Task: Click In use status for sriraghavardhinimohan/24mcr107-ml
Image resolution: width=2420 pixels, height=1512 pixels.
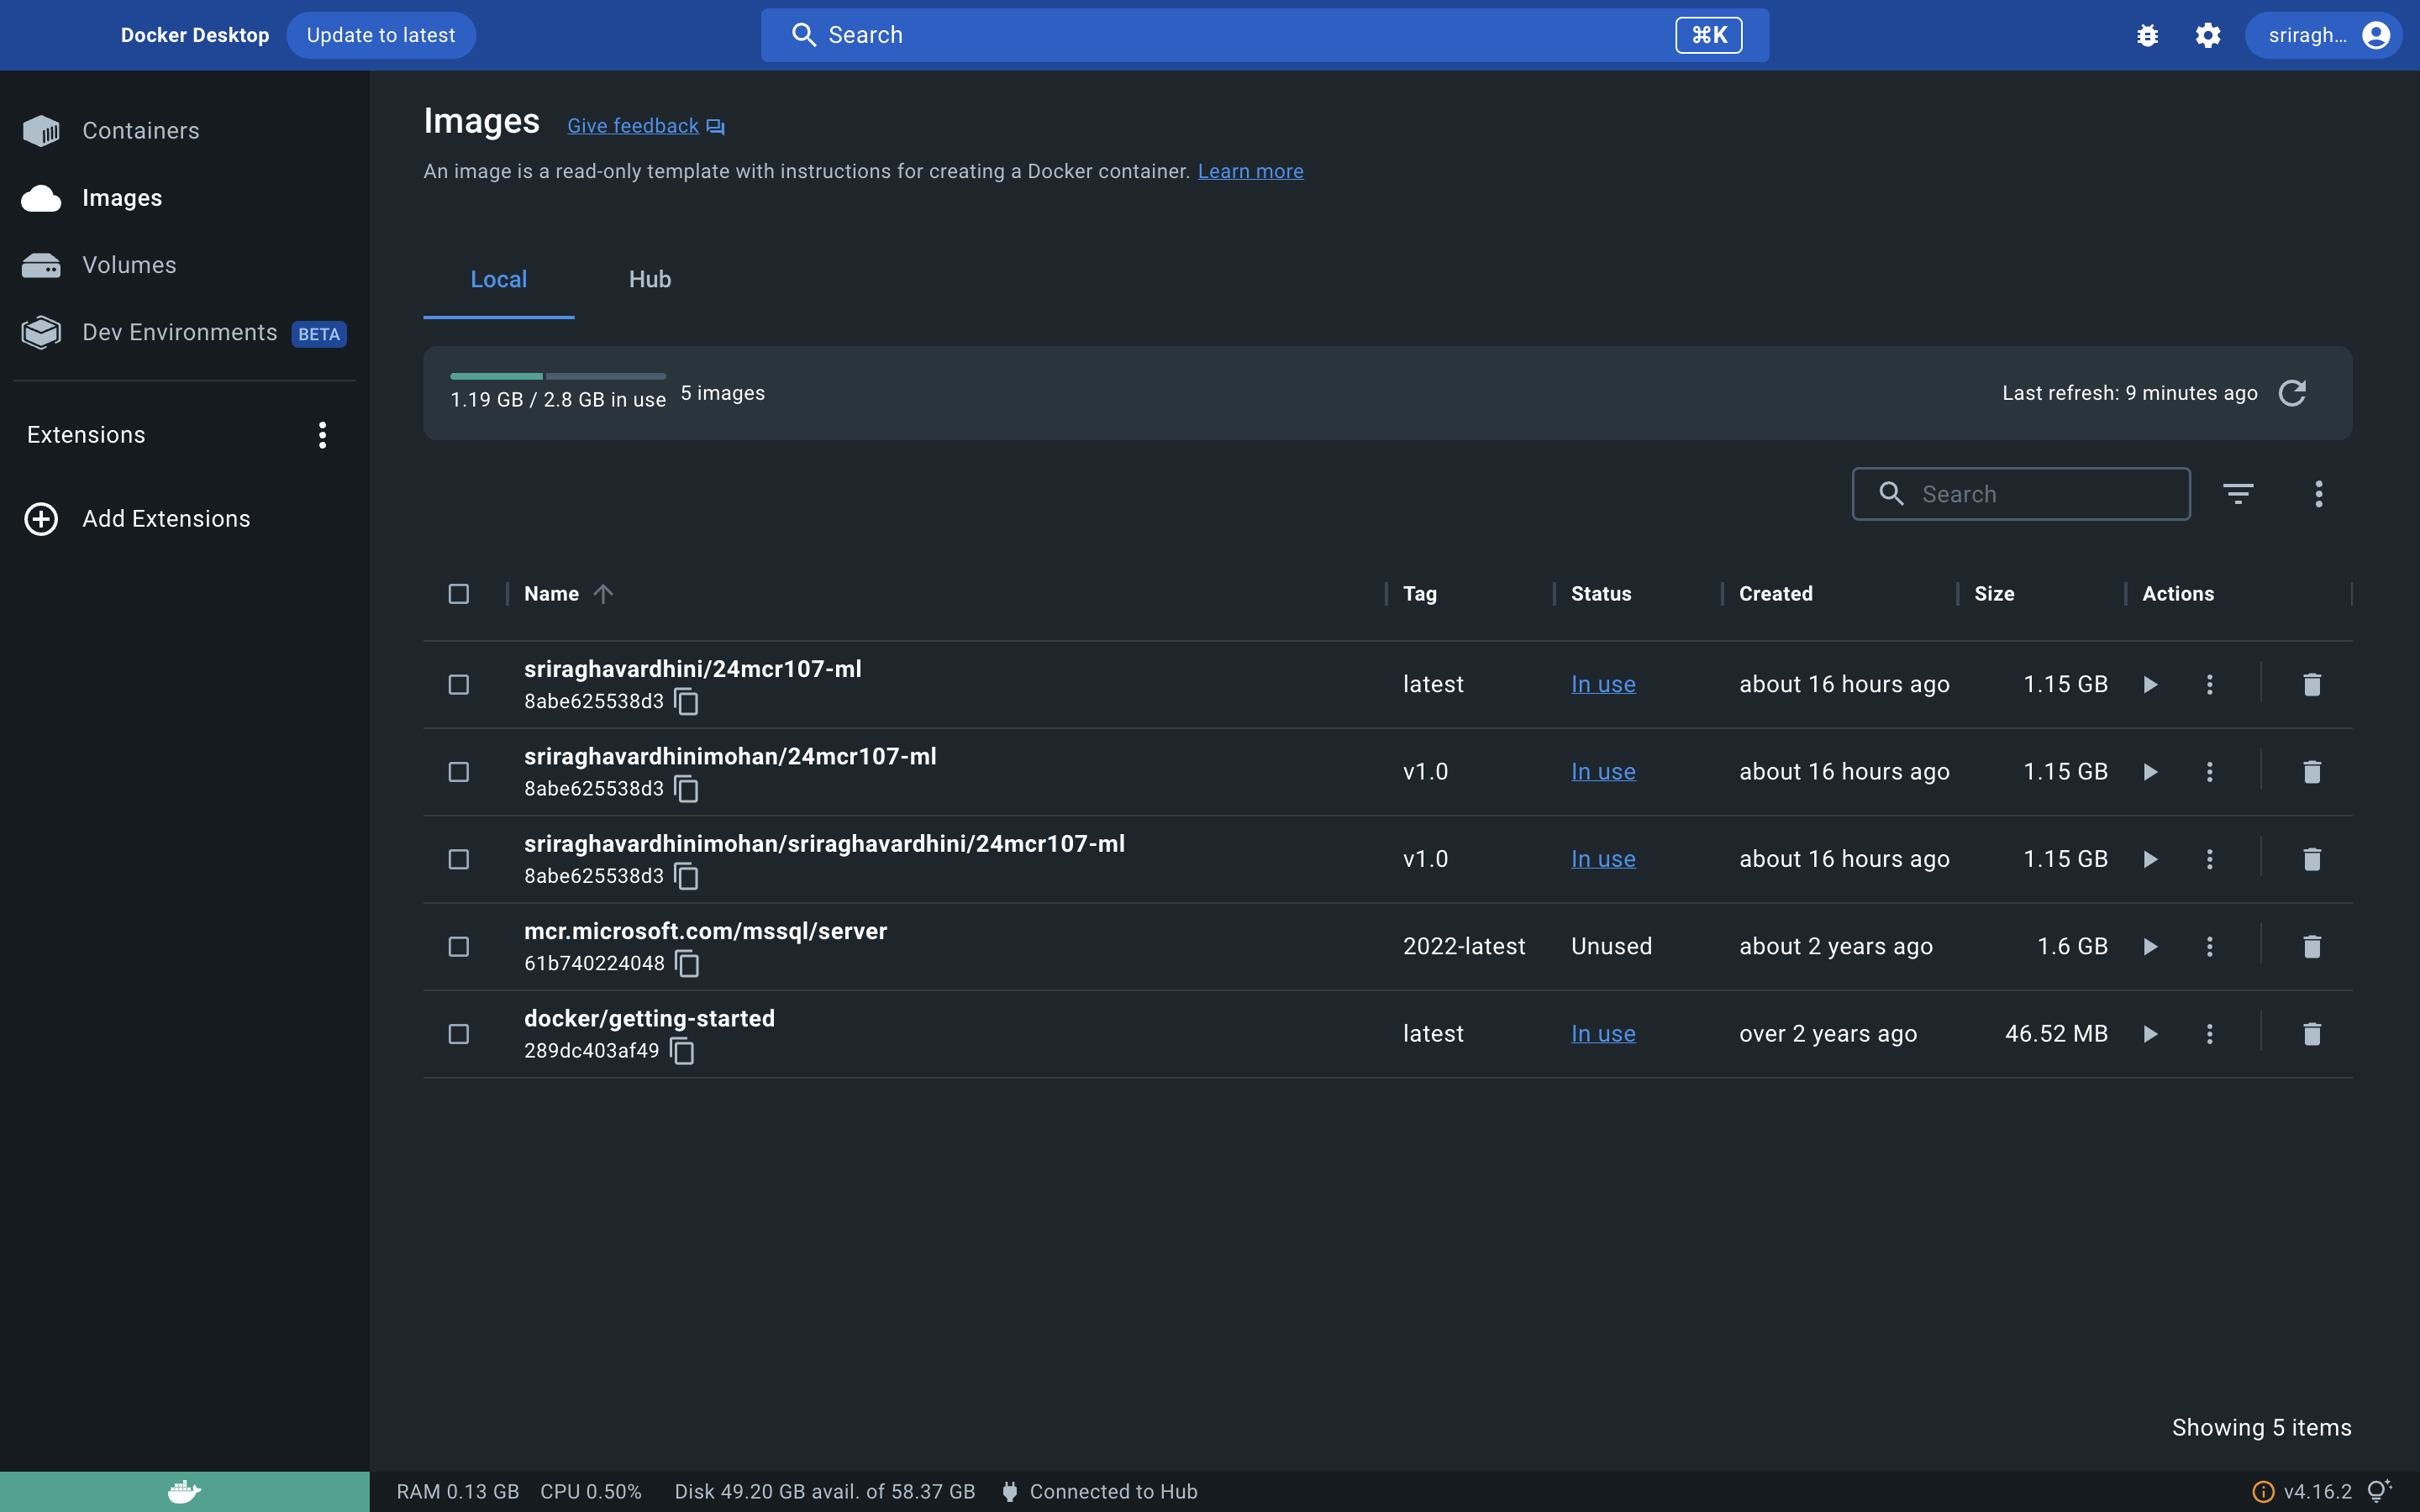Action: pyautogui.click(x=1603, y=772)
